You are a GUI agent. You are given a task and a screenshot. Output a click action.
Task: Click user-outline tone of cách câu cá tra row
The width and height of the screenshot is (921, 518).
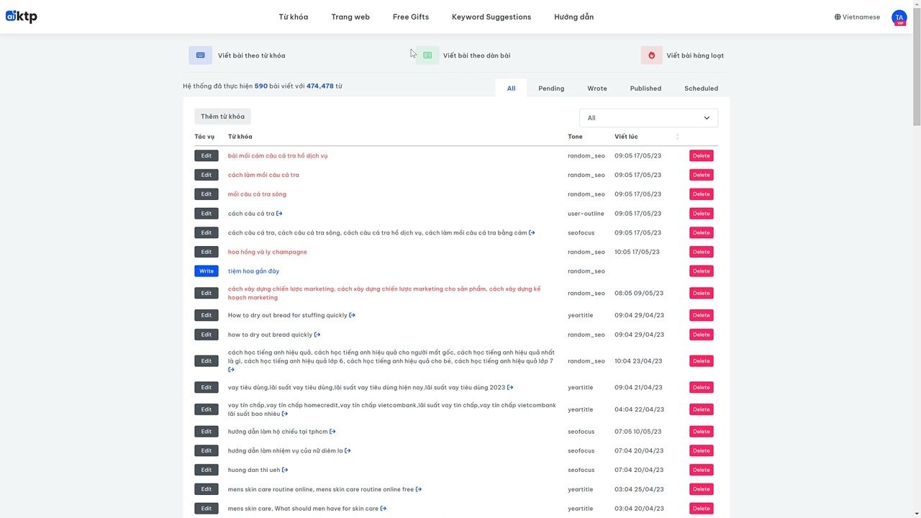[x=586, y=214]
